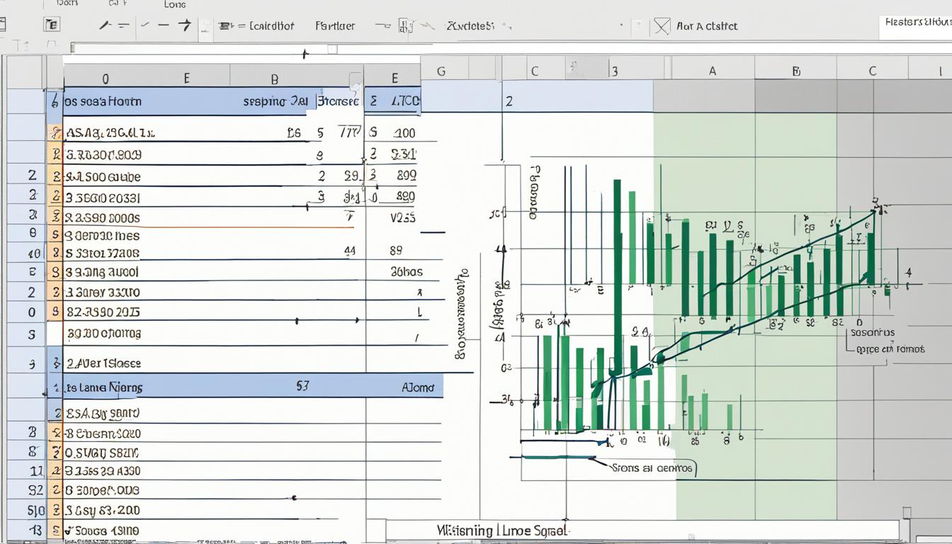The image size is (952, 544).
Task: Open the 'Lone' ribbon tab
Action: pos(175,5)
